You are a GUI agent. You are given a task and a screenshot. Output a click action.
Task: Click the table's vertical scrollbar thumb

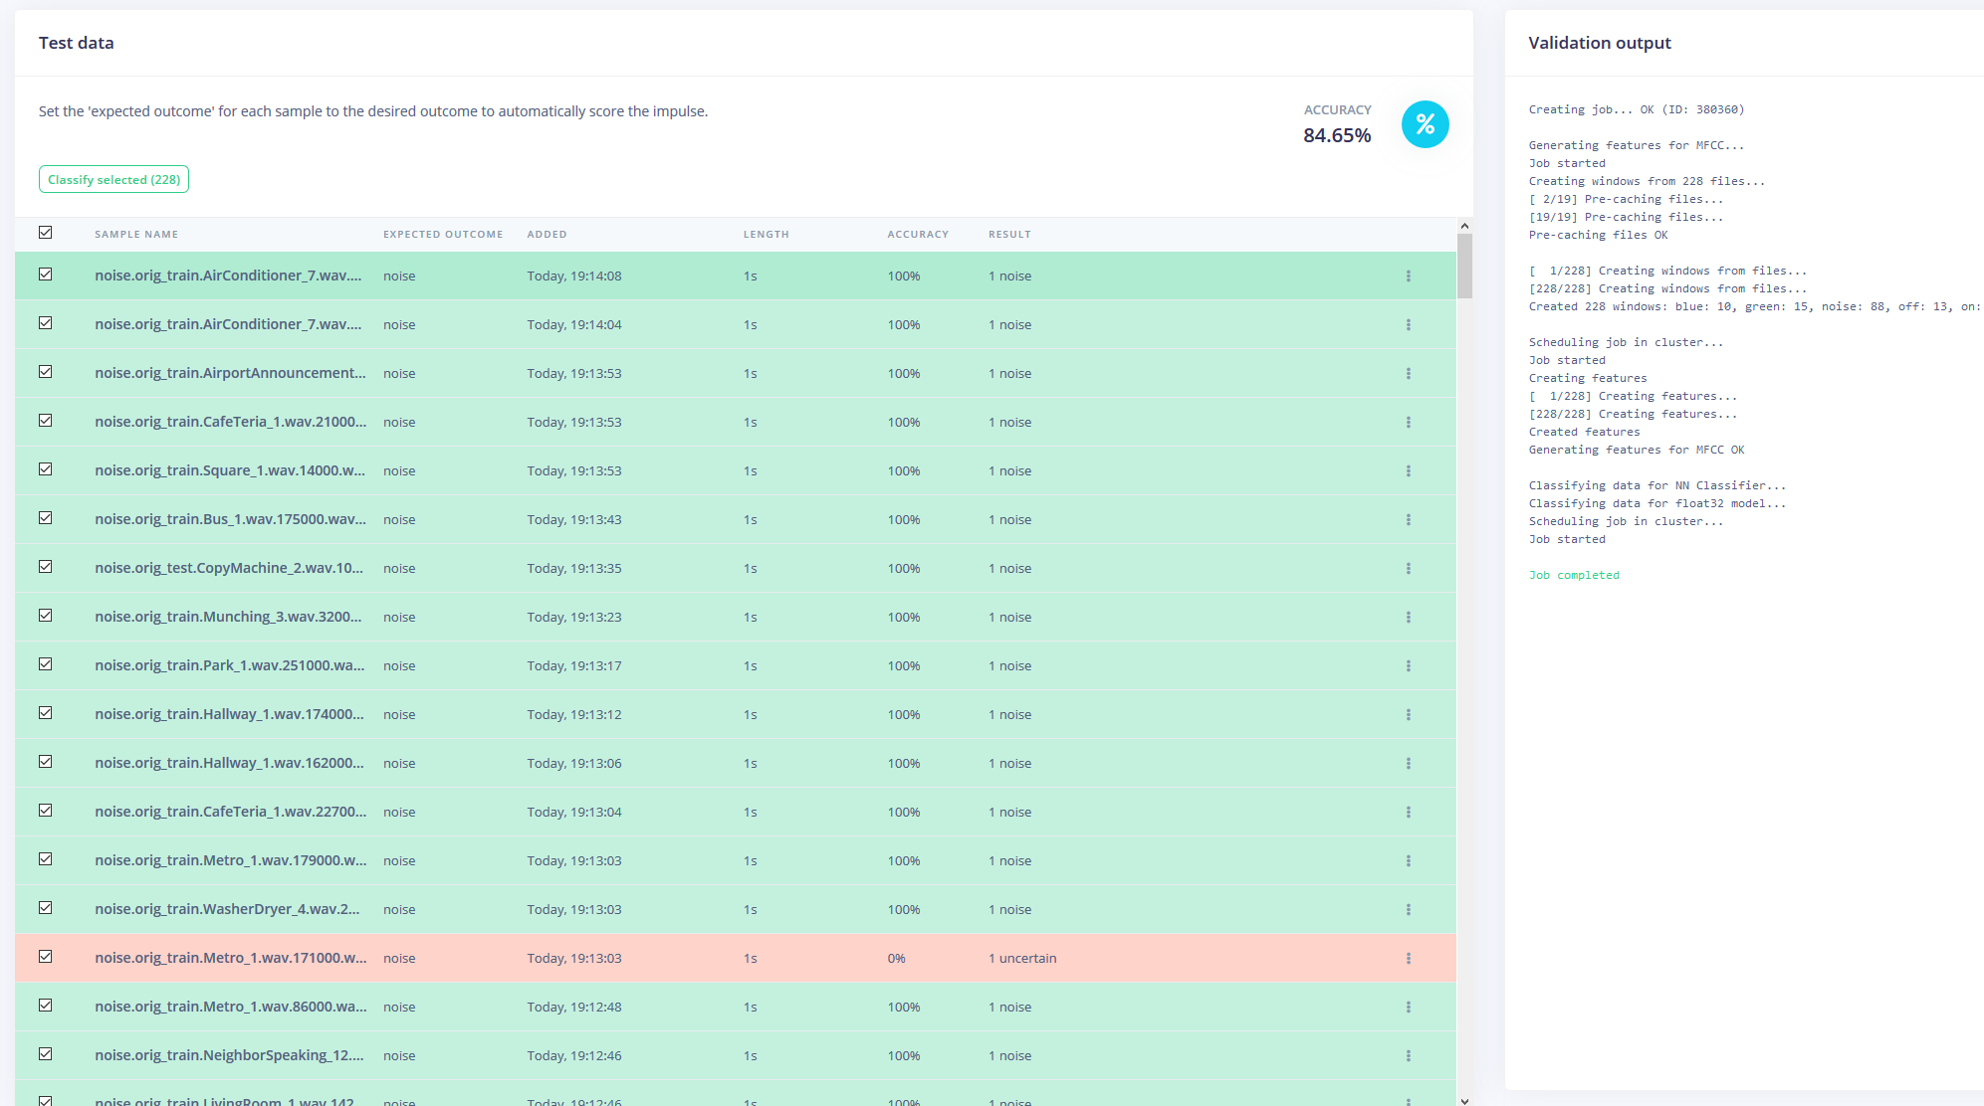coord(1464,265)
